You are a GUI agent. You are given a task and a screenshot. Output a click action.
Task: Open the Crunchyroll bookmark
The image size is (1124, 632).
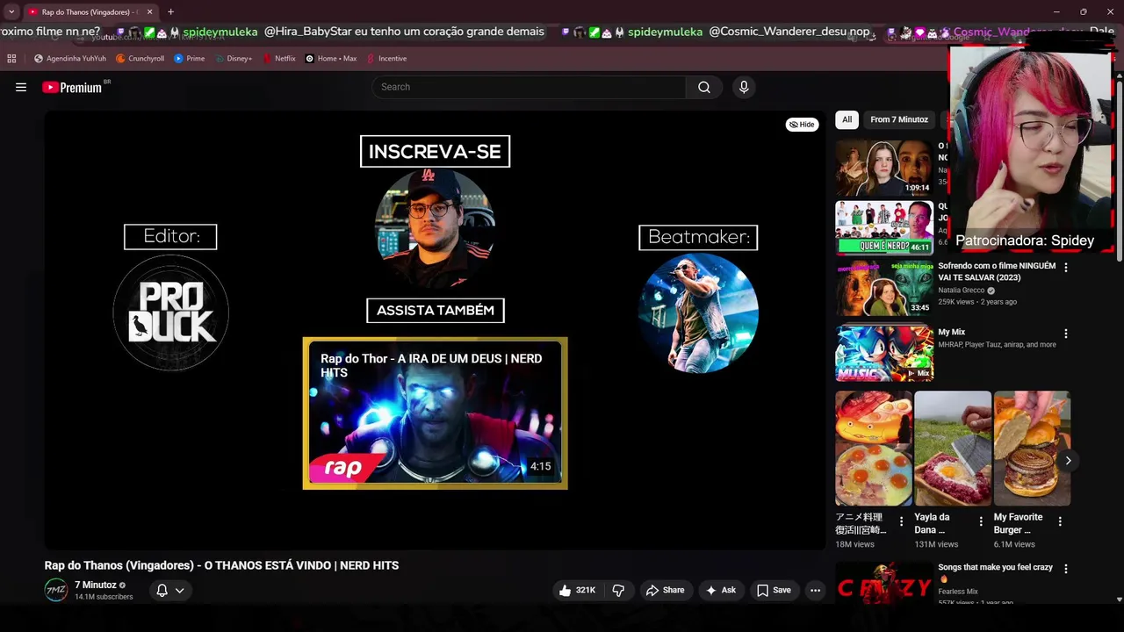pos(140,59)
